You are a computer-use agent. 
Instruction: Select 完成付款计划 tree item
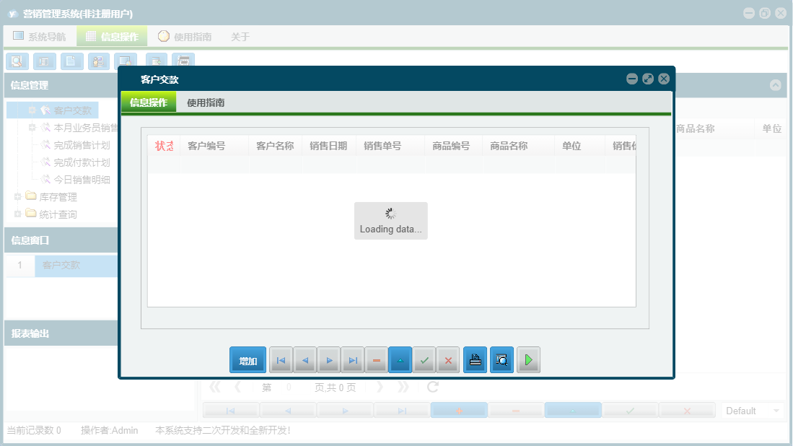tap(82, 162)
